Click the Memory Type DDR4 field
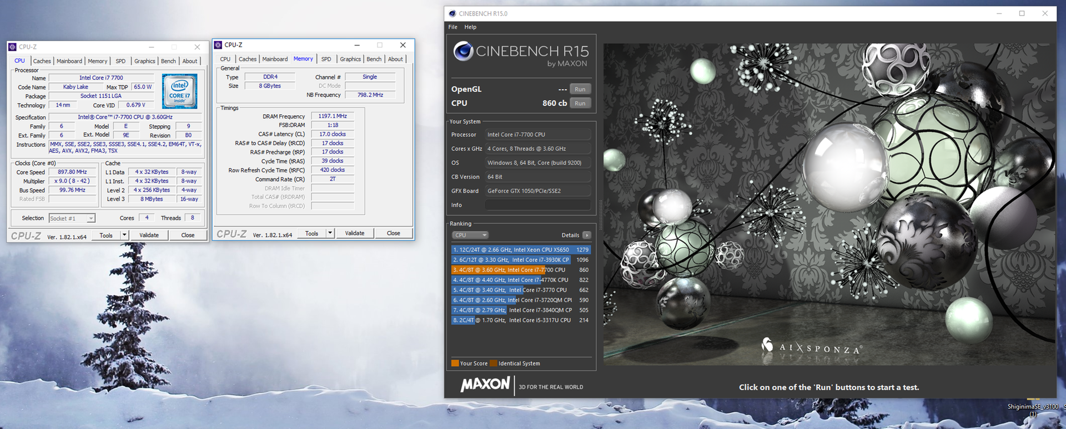This screenshot has width=1066, height=429. click(x=270, y=77)
